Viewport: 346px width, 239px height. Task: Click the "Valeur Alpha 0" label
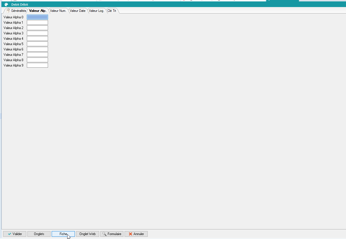pos(14,17)
